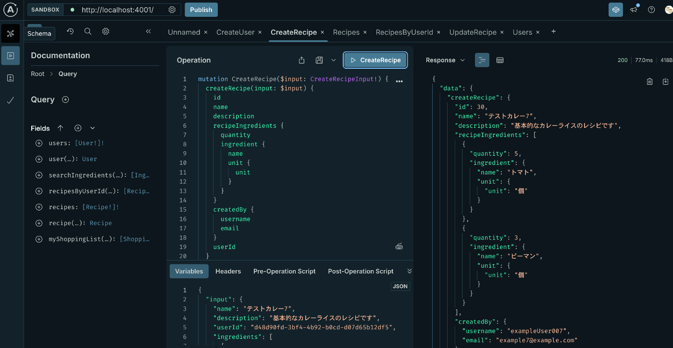Select the Post-Operation Script tab
The height and width of the screenshot is (348, 673).
[361, 271]
